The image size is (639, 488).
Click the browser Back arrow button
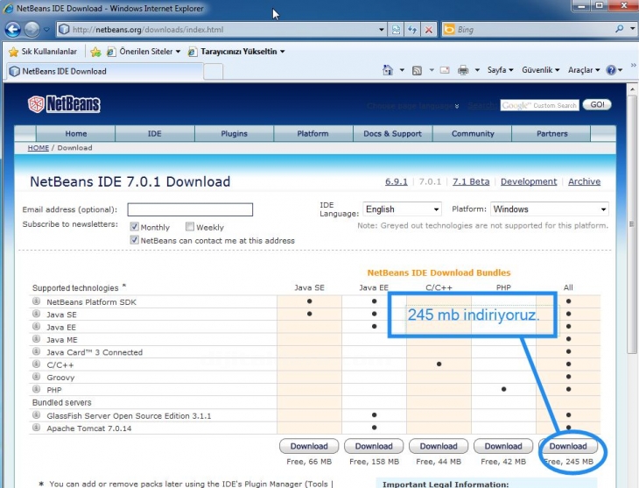(13, 29)
